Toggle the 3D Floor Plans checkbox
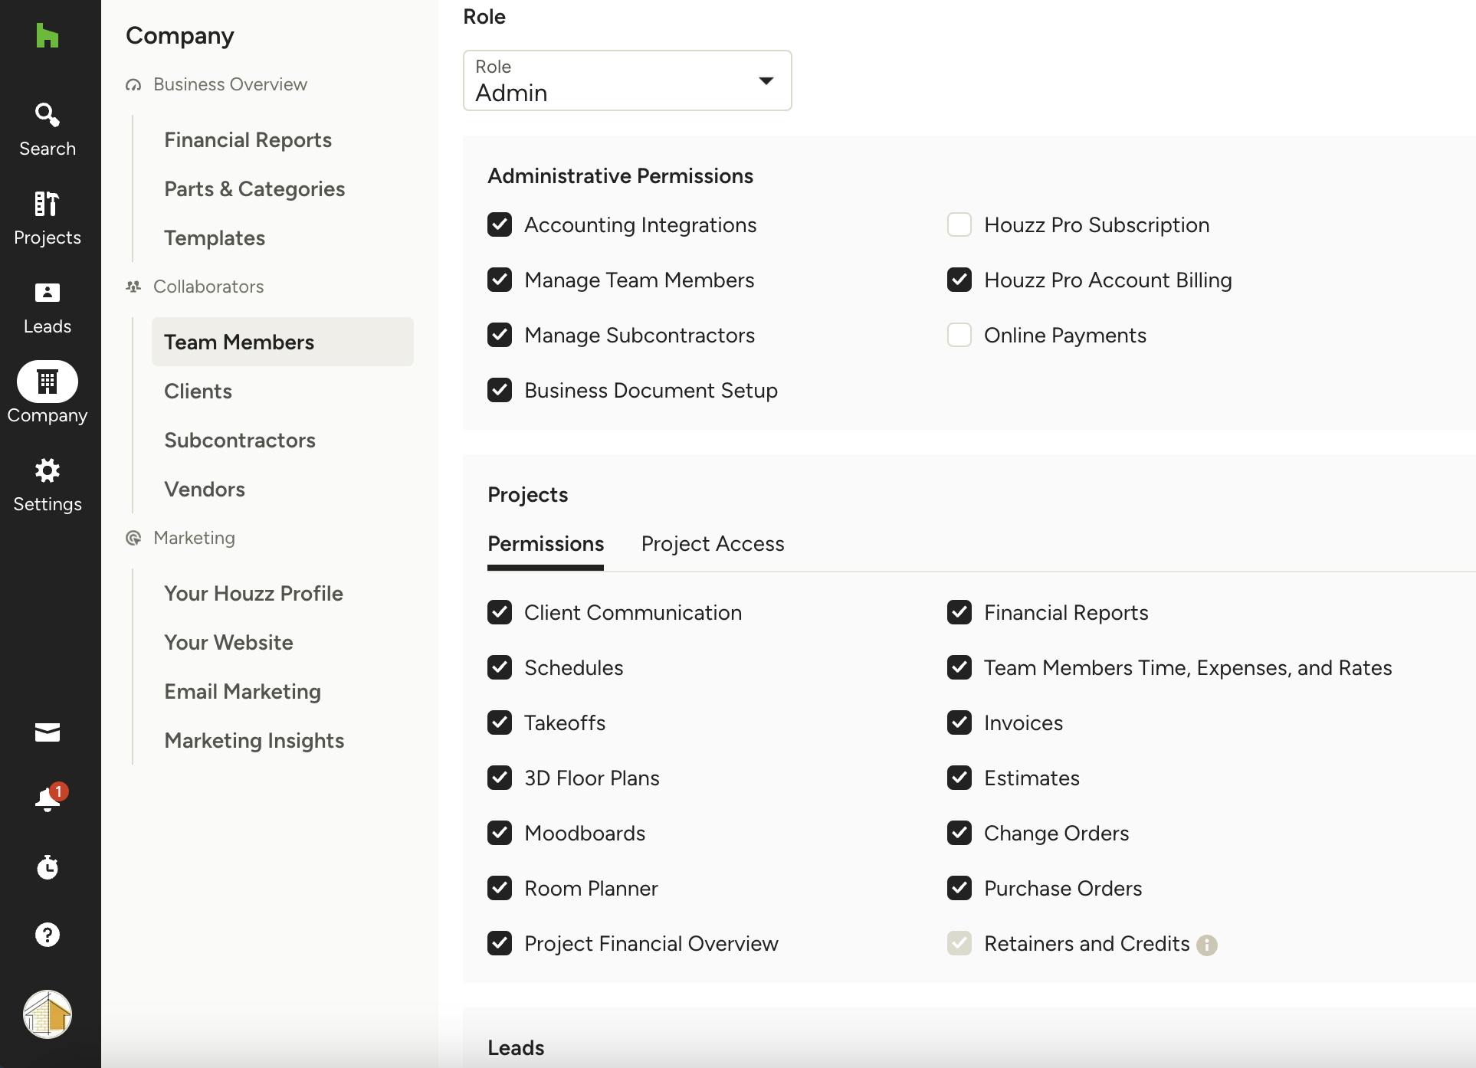The height and width of the screenshot is (1068, 1476). pyautogui.click(x=500, y=778)
